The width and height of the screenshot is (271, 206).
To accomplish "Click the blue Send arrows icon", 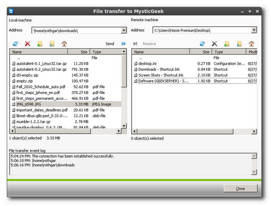I will click(x=124, y=44).
